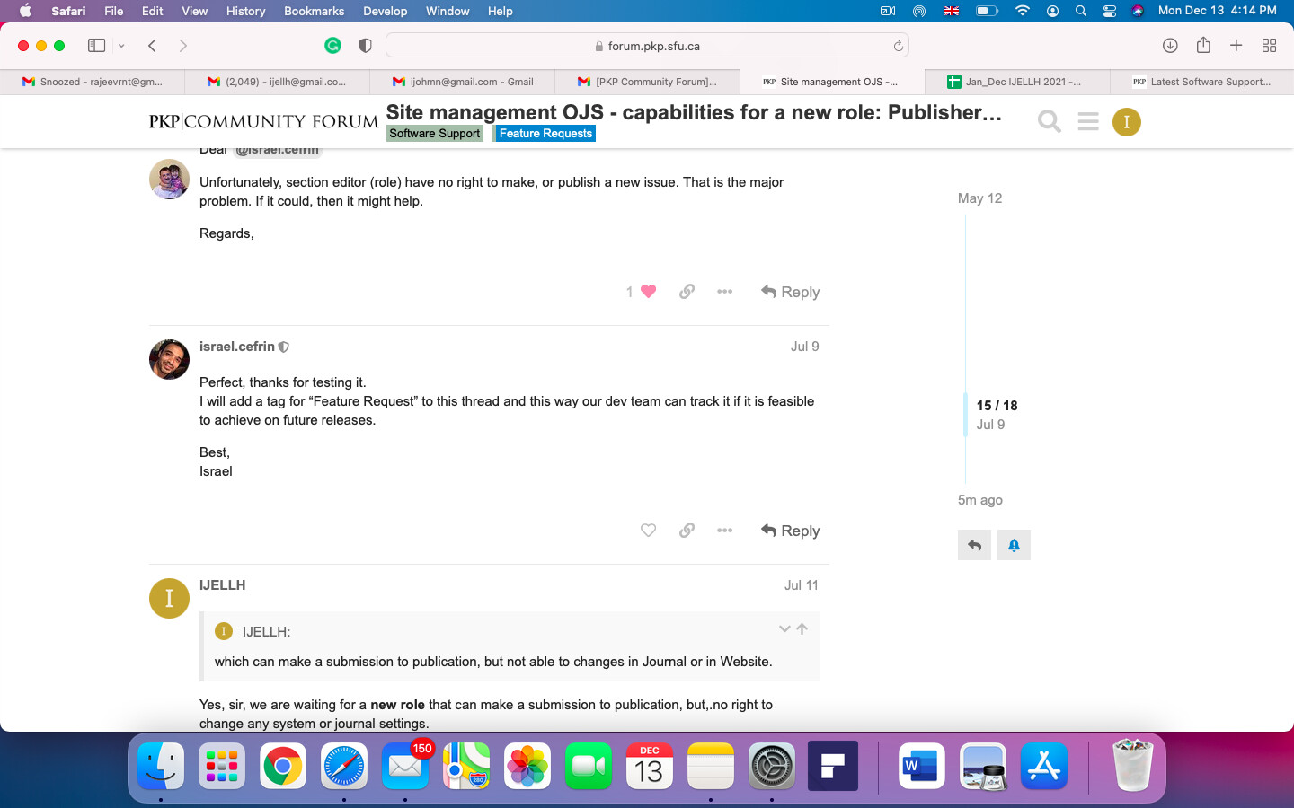
Task: Open Spotlight search in menu bar
Action: click(x=1081, y=11)
